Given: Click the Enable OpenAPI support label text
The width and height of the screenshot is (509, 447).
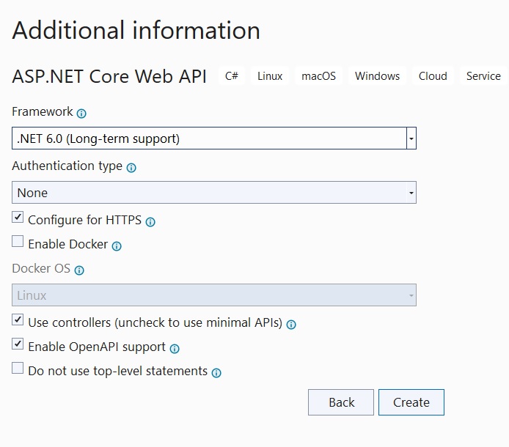Looking at the screenshot, I should click(97, 347).
